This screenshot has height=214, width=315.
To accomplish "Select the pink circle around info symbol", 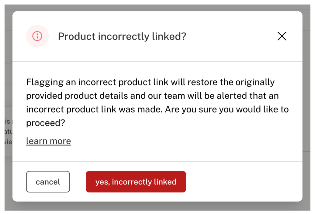I will pyautogui.click(x=37, y=36).
